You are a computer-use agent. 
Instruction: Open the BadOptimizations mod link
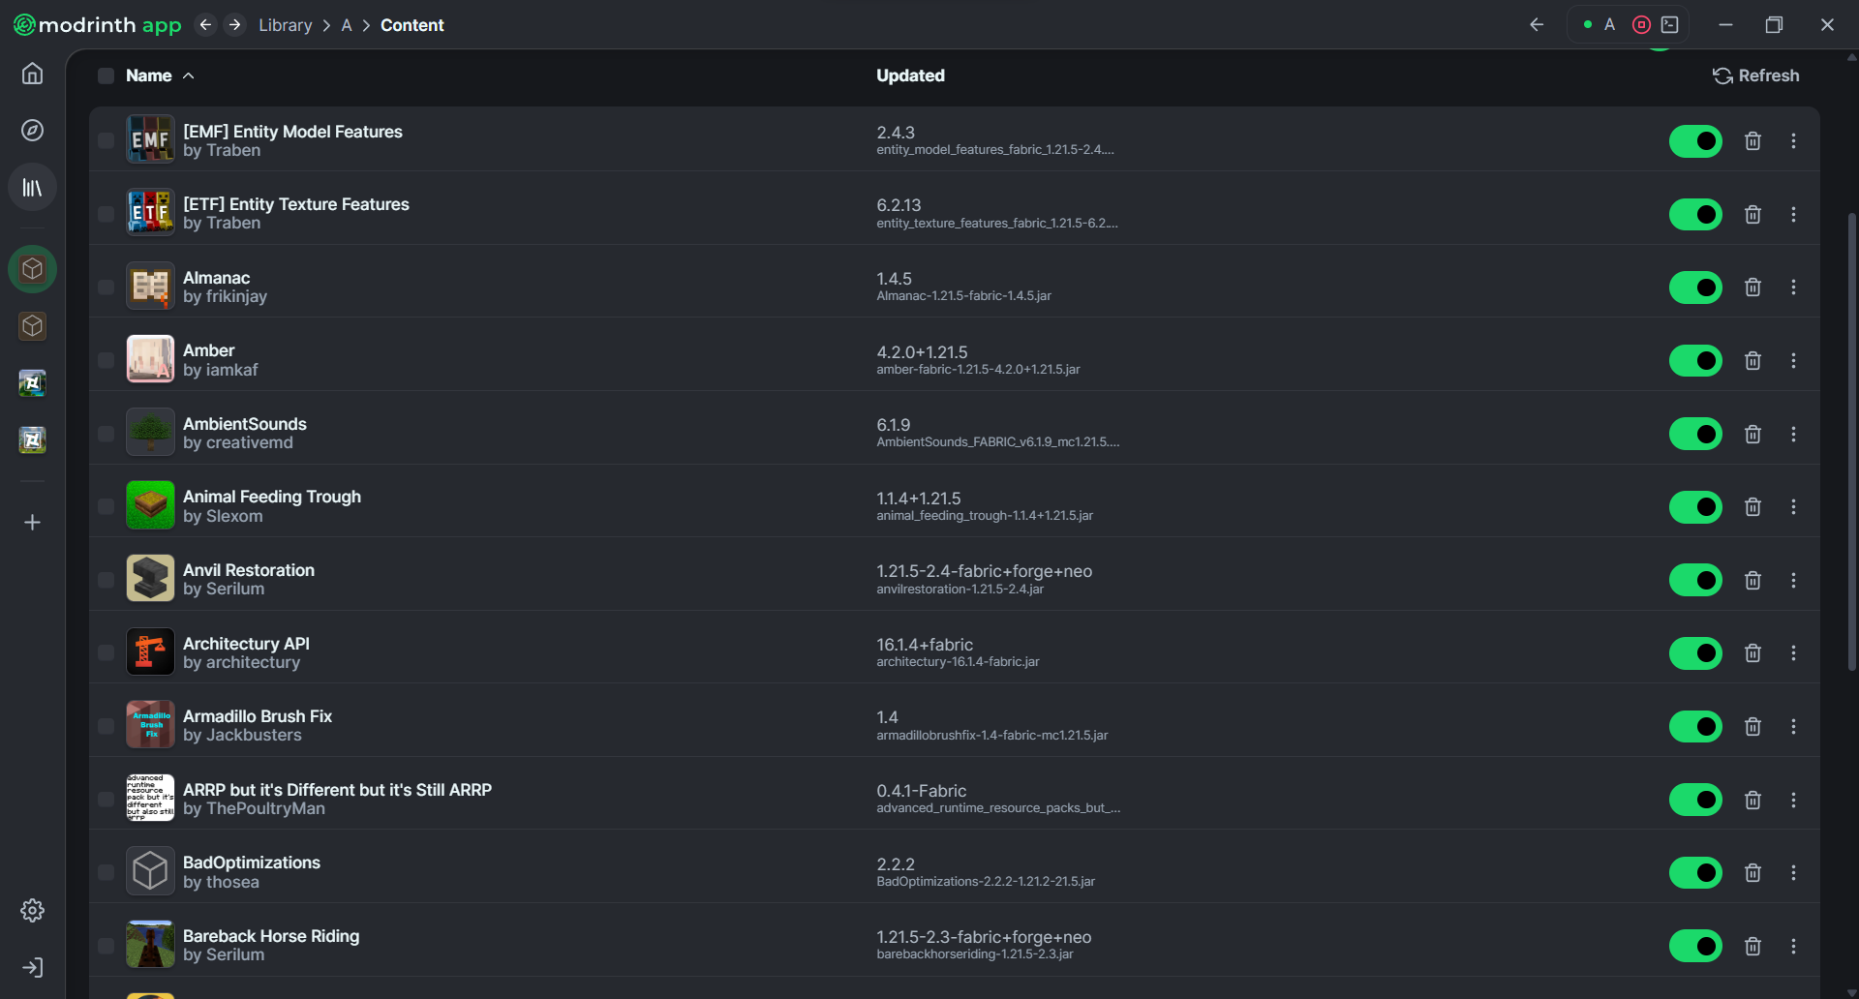[x=252, y=863]
